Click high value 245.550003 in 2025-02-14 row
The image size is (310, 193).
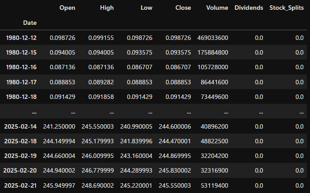98,126
